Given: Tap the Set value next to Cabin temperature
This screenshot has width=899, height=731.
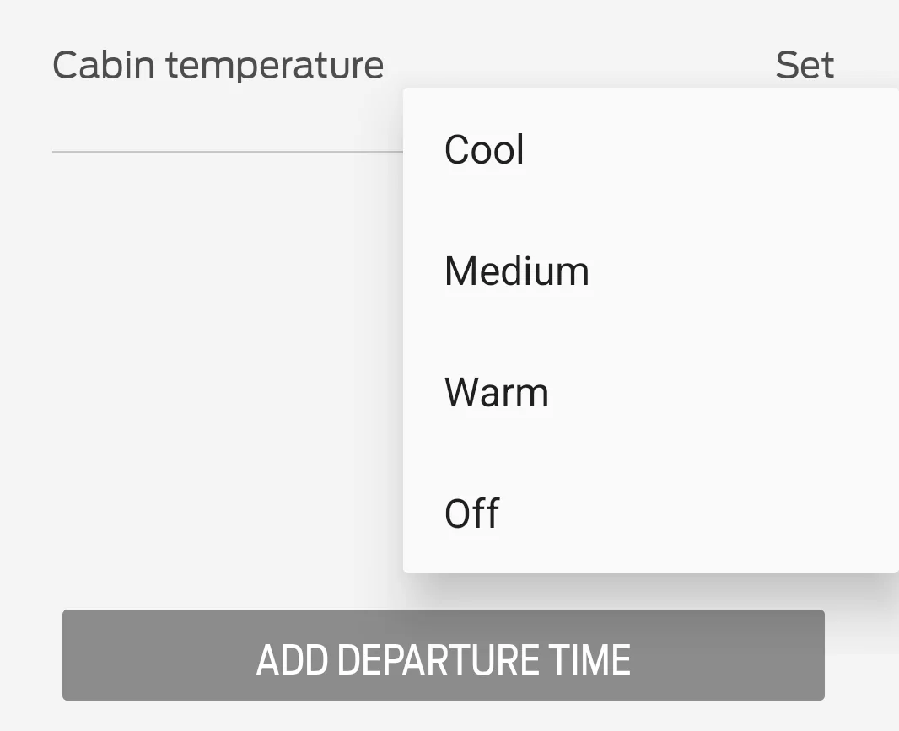Looking at the screenshot, I should coord(805,65).
